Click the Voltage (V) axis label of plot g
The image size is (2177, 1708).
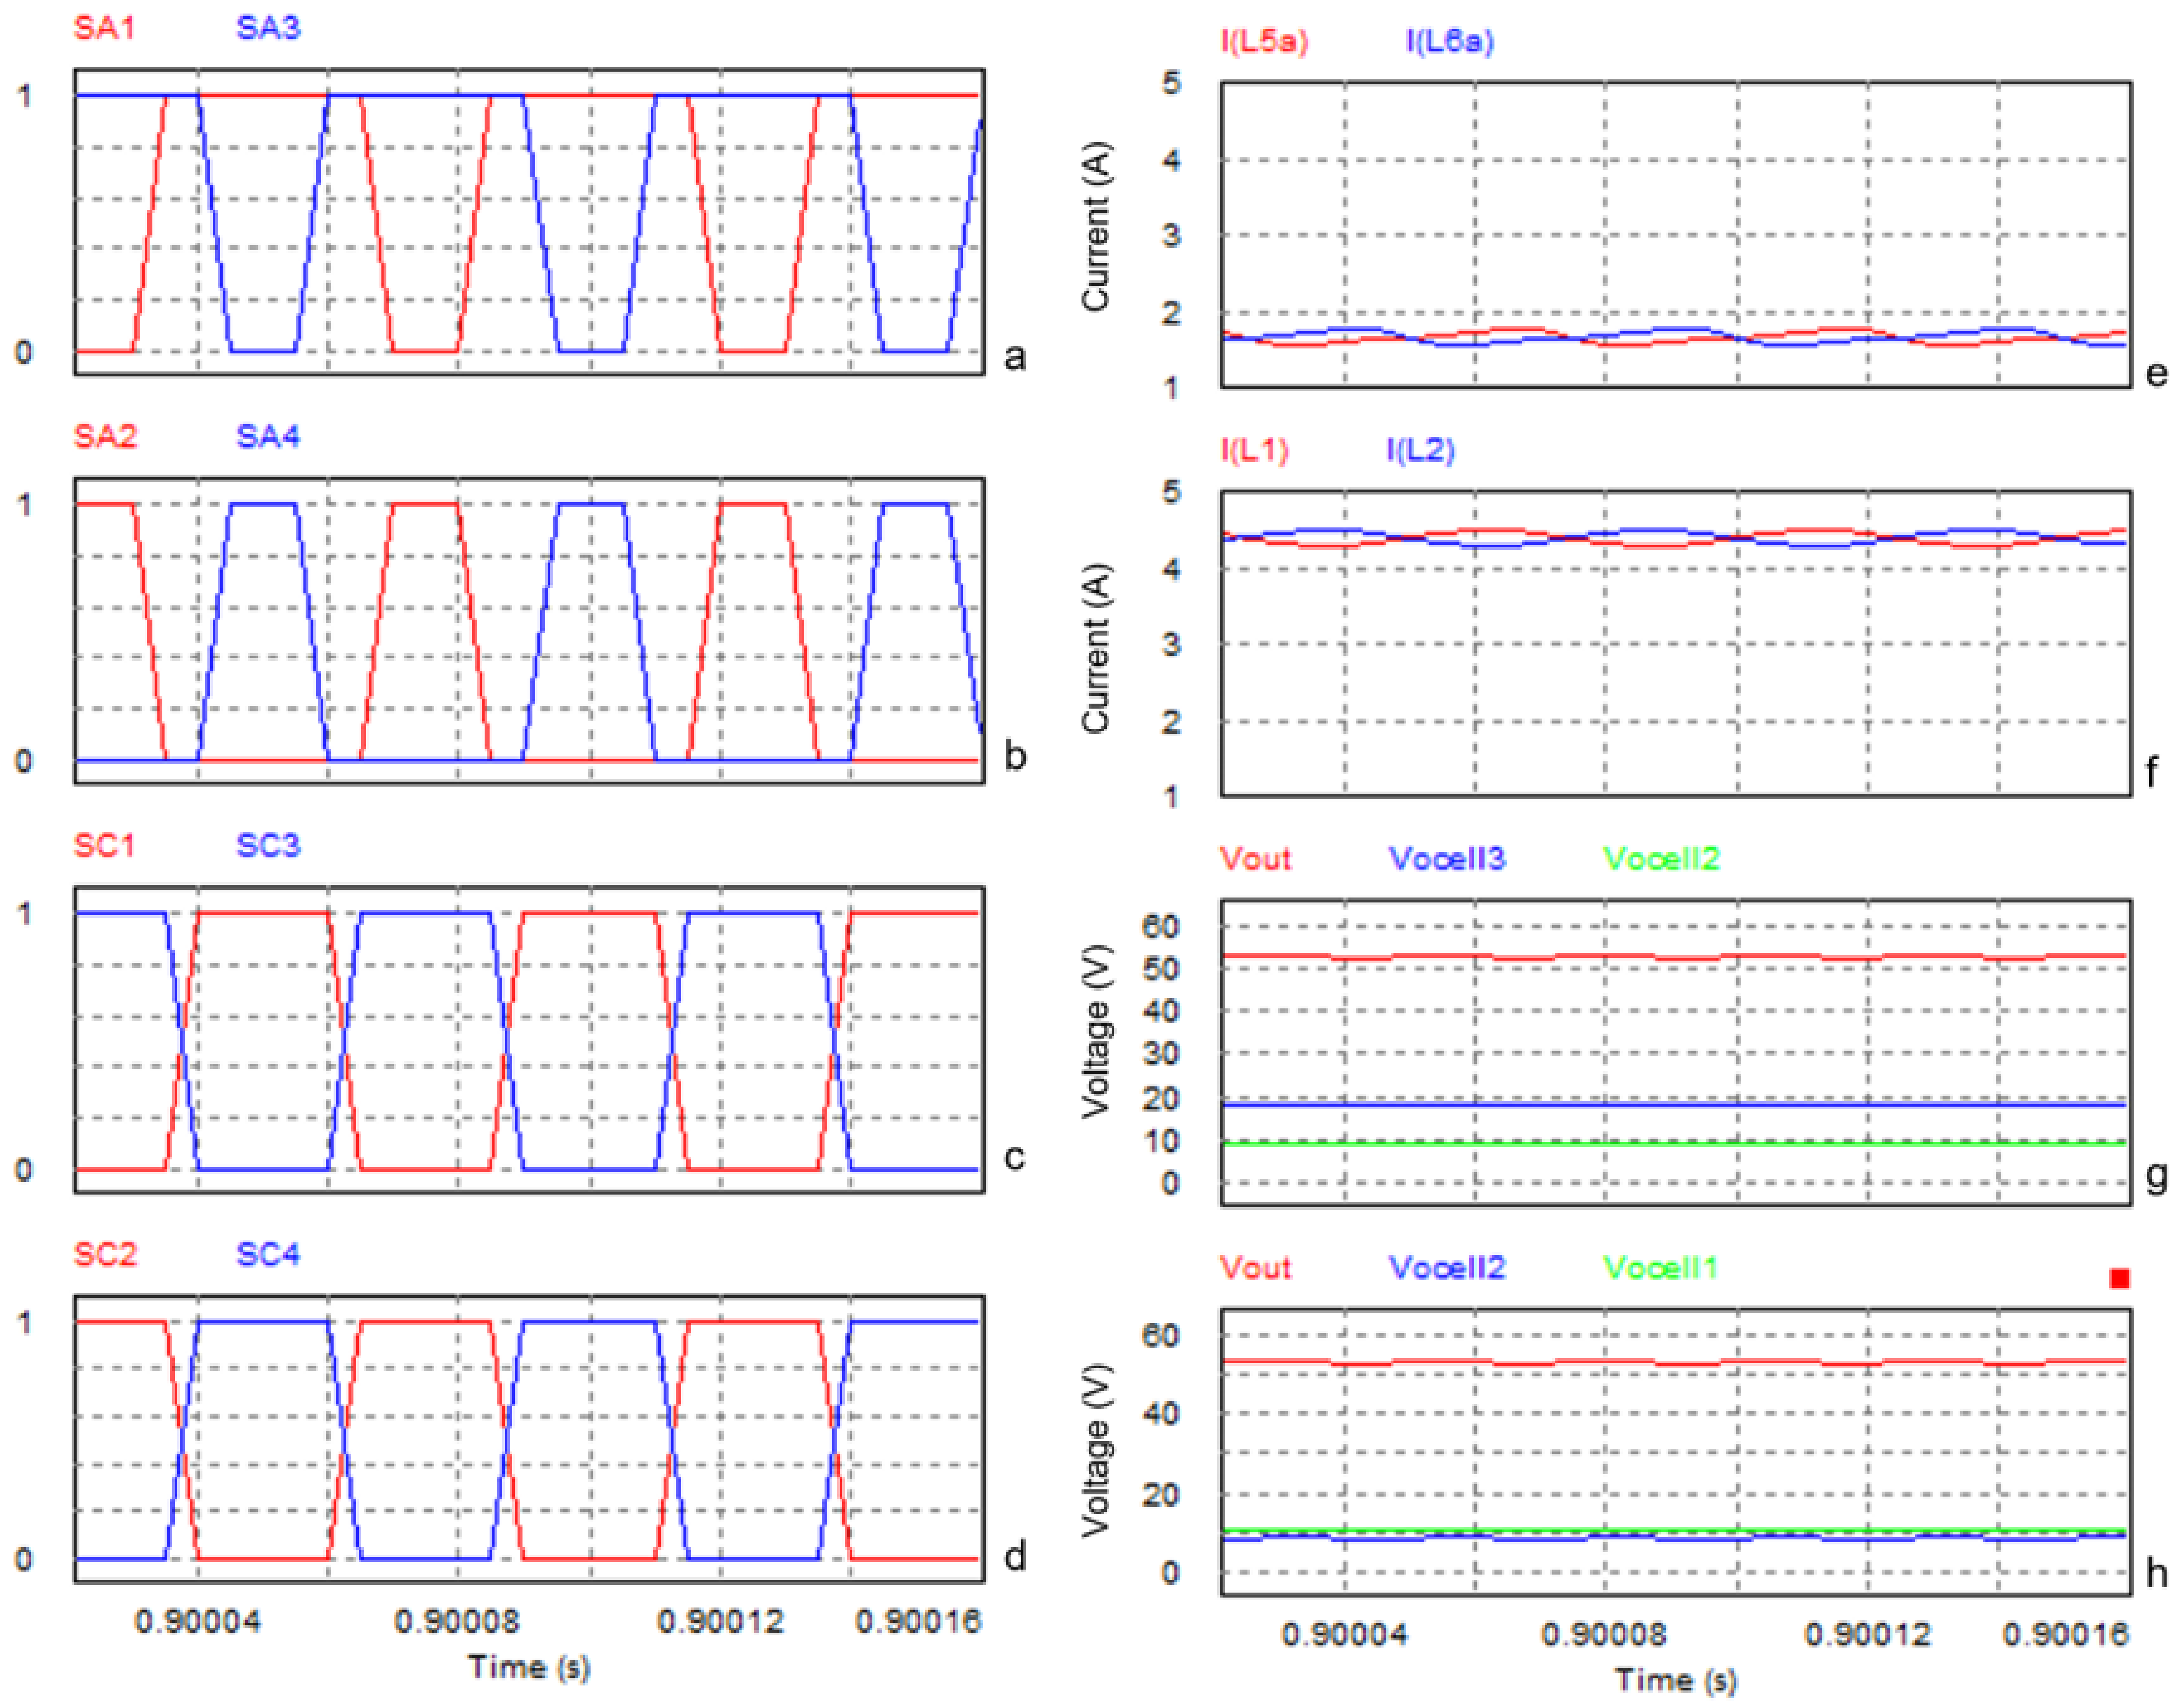1096,1030
